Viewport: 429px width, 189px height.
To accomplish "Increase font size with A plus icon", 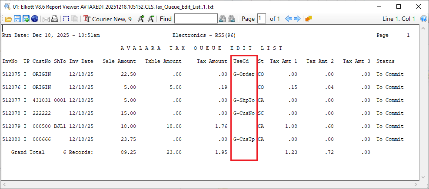I will pos(141,19).
